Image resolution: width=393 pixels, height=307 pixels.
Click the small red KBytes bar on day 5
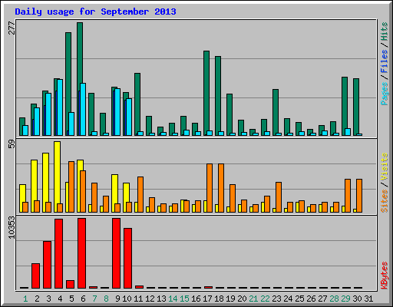70,284
